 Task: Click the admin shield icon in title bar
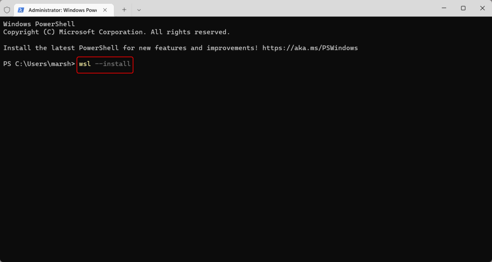tap(7, 9)
